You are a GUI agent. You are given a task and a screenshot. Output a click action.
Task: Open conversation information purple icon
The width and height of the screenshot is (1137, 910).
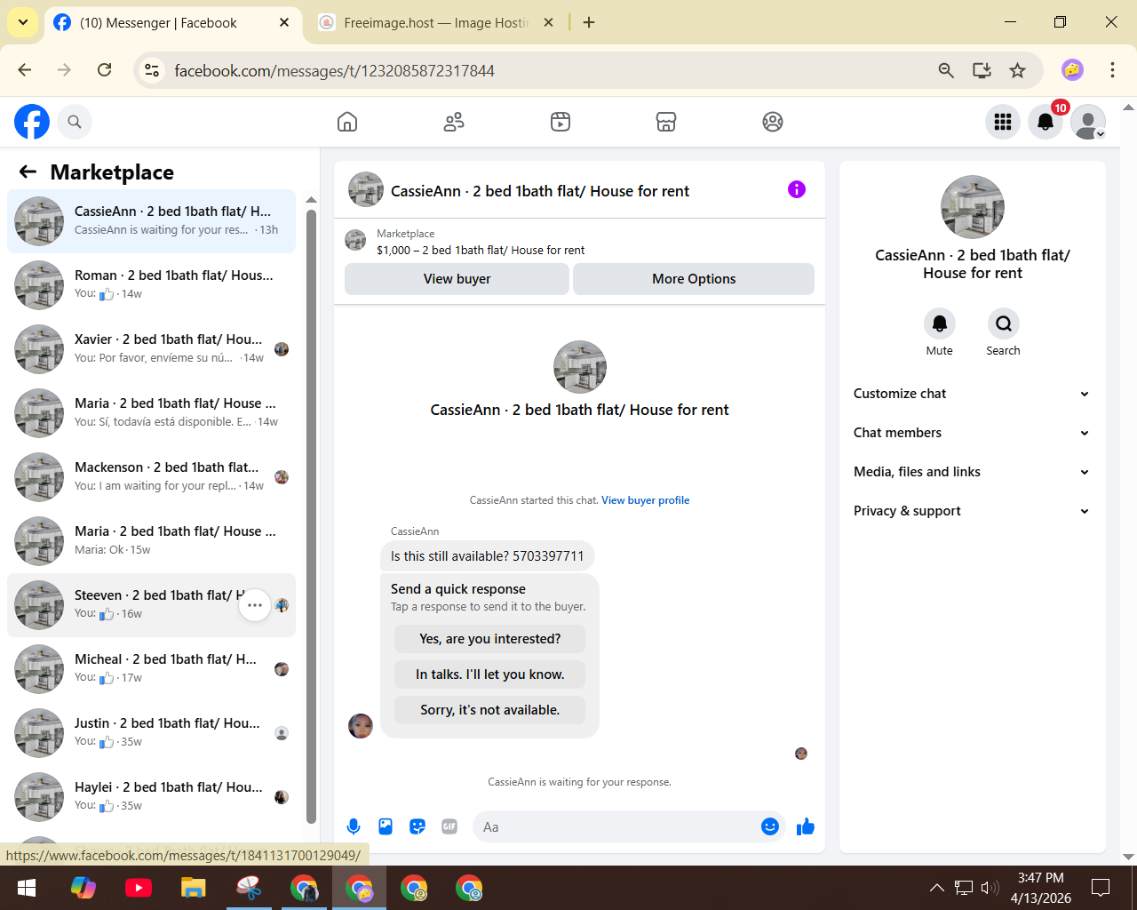click(x=797, y=189)
